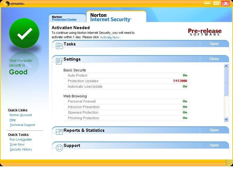Click the Activate Now link
Viewport: 233px width, 175px height.
coord(110,37)
